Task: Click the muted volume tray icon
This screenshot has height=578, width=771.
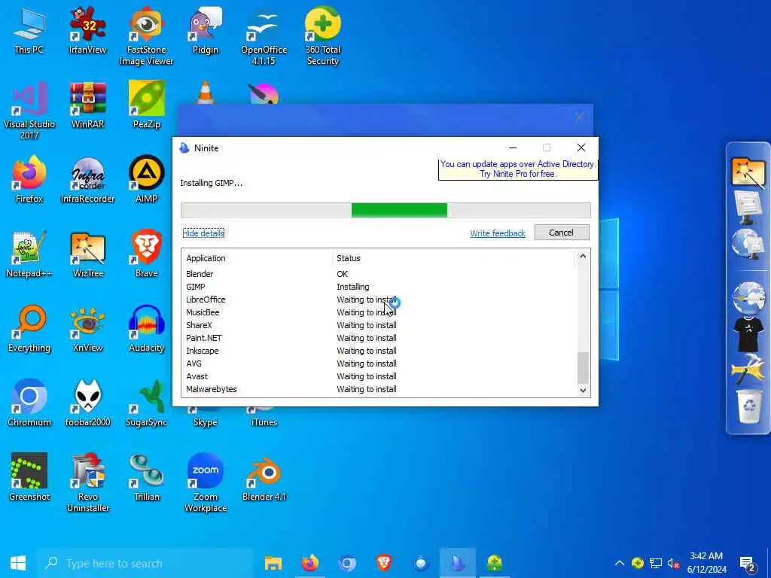Action: tap(674, 563)
